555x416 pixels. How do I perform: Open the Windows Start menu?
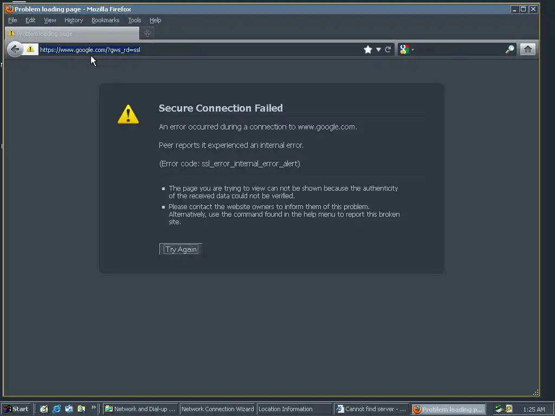[x=16, y=409]
